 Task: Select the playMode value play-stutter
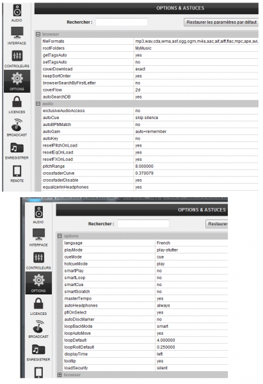click(167, 250)
